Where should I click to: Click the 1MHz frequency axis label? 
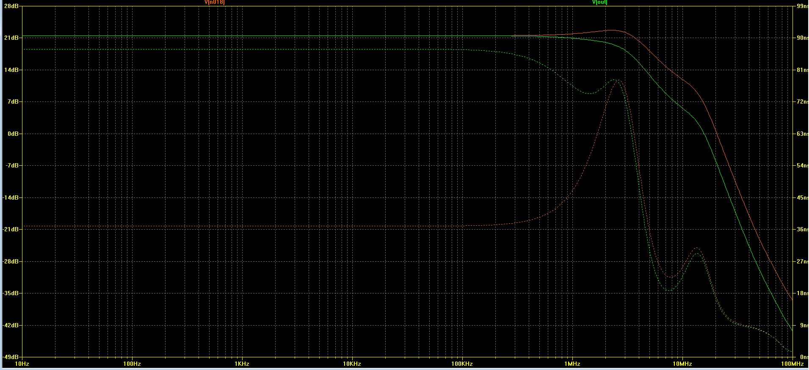click(x=572, y=364)
